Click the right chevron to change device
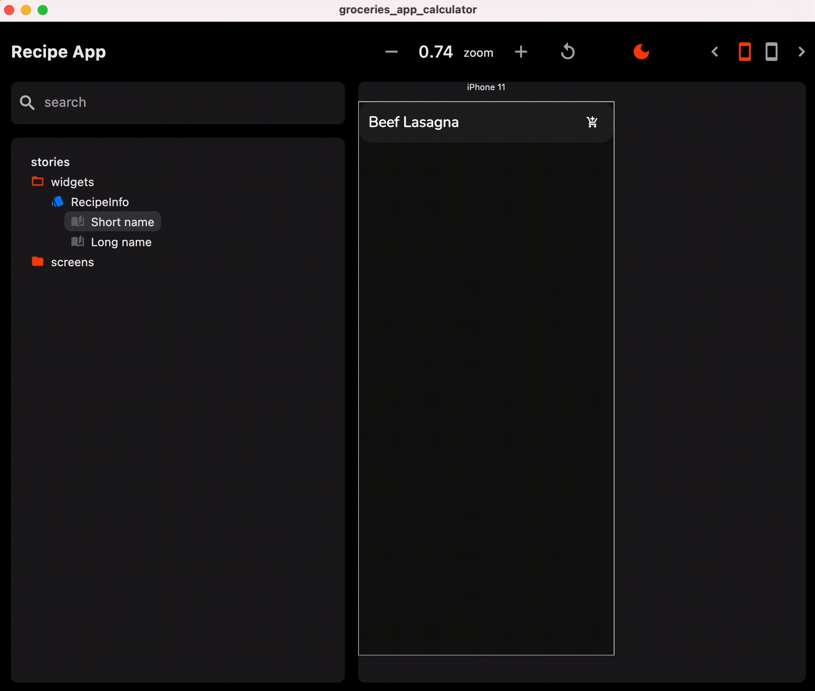815x691 pixels. tap(801, 51)
